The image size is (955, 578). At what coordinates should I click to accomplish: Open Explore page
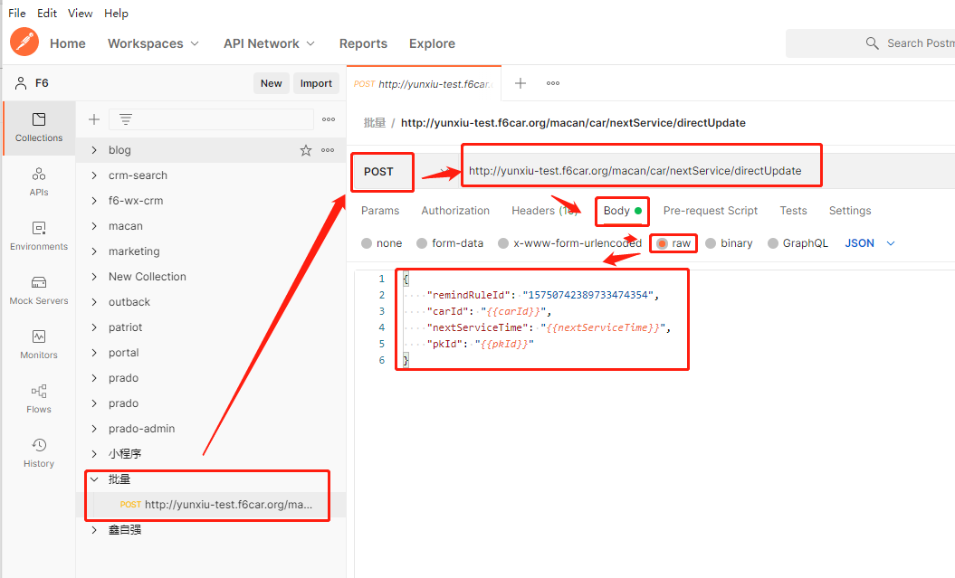coord(432,43)
